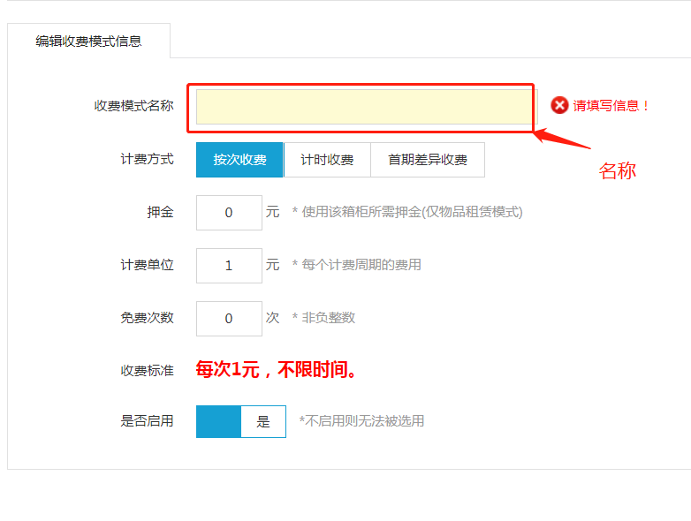Select 按次收费 billing method
Image resolution: width=691 pixels, height=521 pixels.
pyautogui.click(x=239, y=160)
